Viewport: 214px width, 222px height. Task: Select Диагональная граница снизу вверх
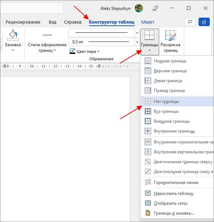[x=177, y=172]
